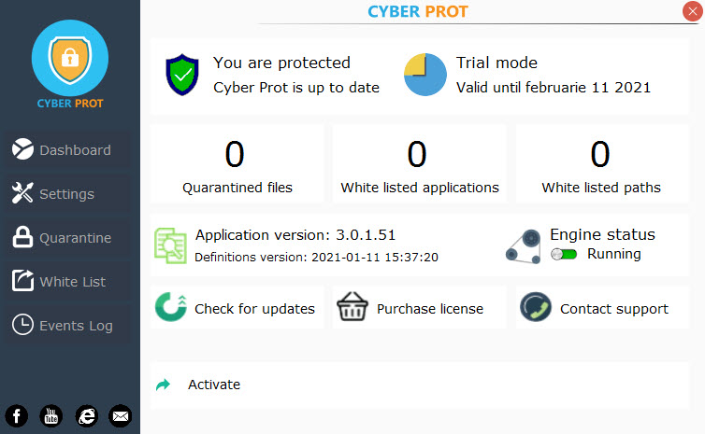Viewport: 705px width, 434px height.
Task: Click Purchase license
Action: tap(430, 309)
